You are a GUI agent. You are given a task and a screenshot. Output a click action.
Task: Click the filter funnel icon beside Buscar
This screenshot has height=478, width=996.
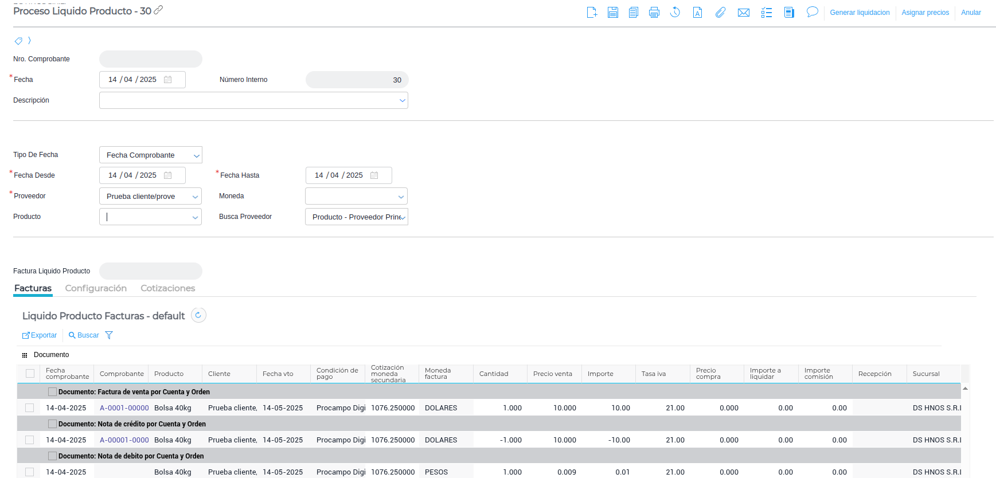[109, 335]
